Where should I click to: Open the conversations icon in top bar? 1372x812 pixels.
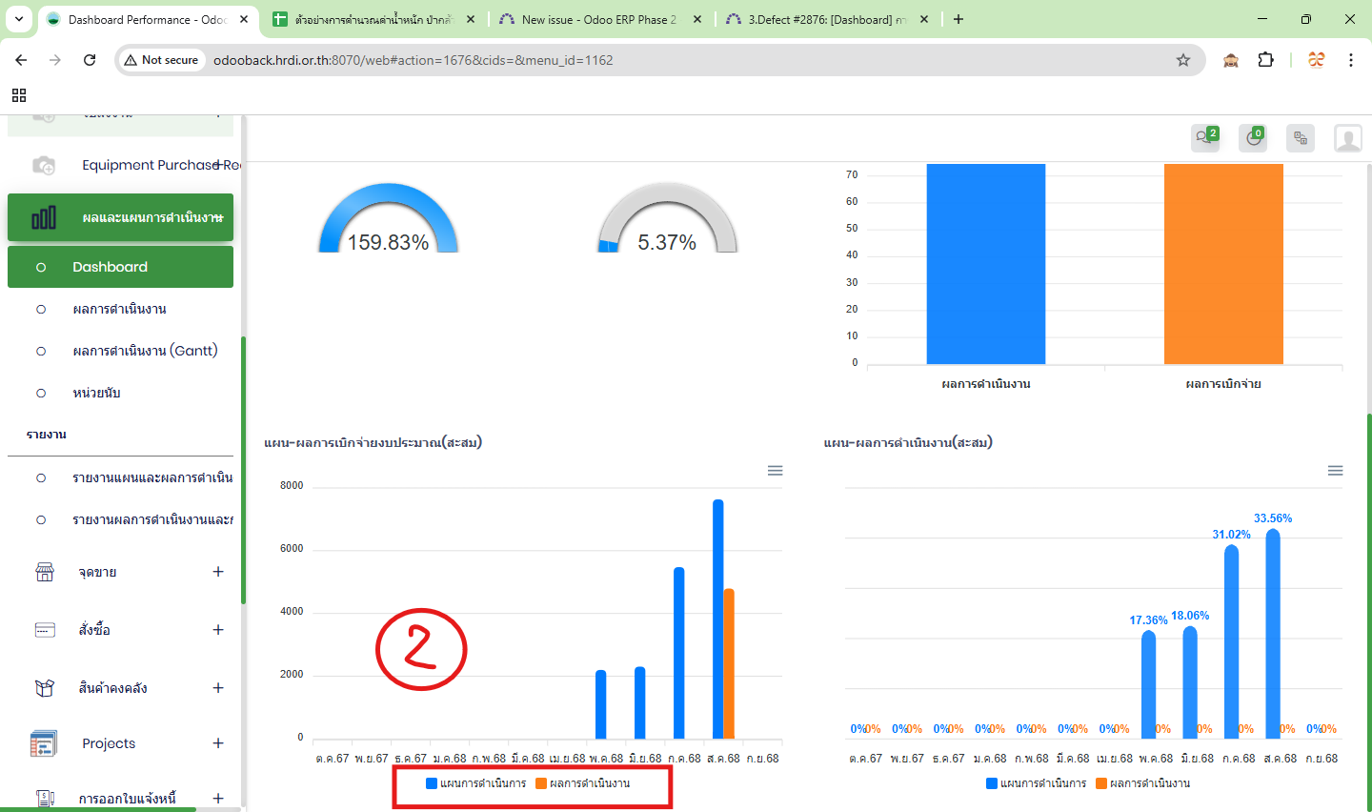tap(1205, 138)
